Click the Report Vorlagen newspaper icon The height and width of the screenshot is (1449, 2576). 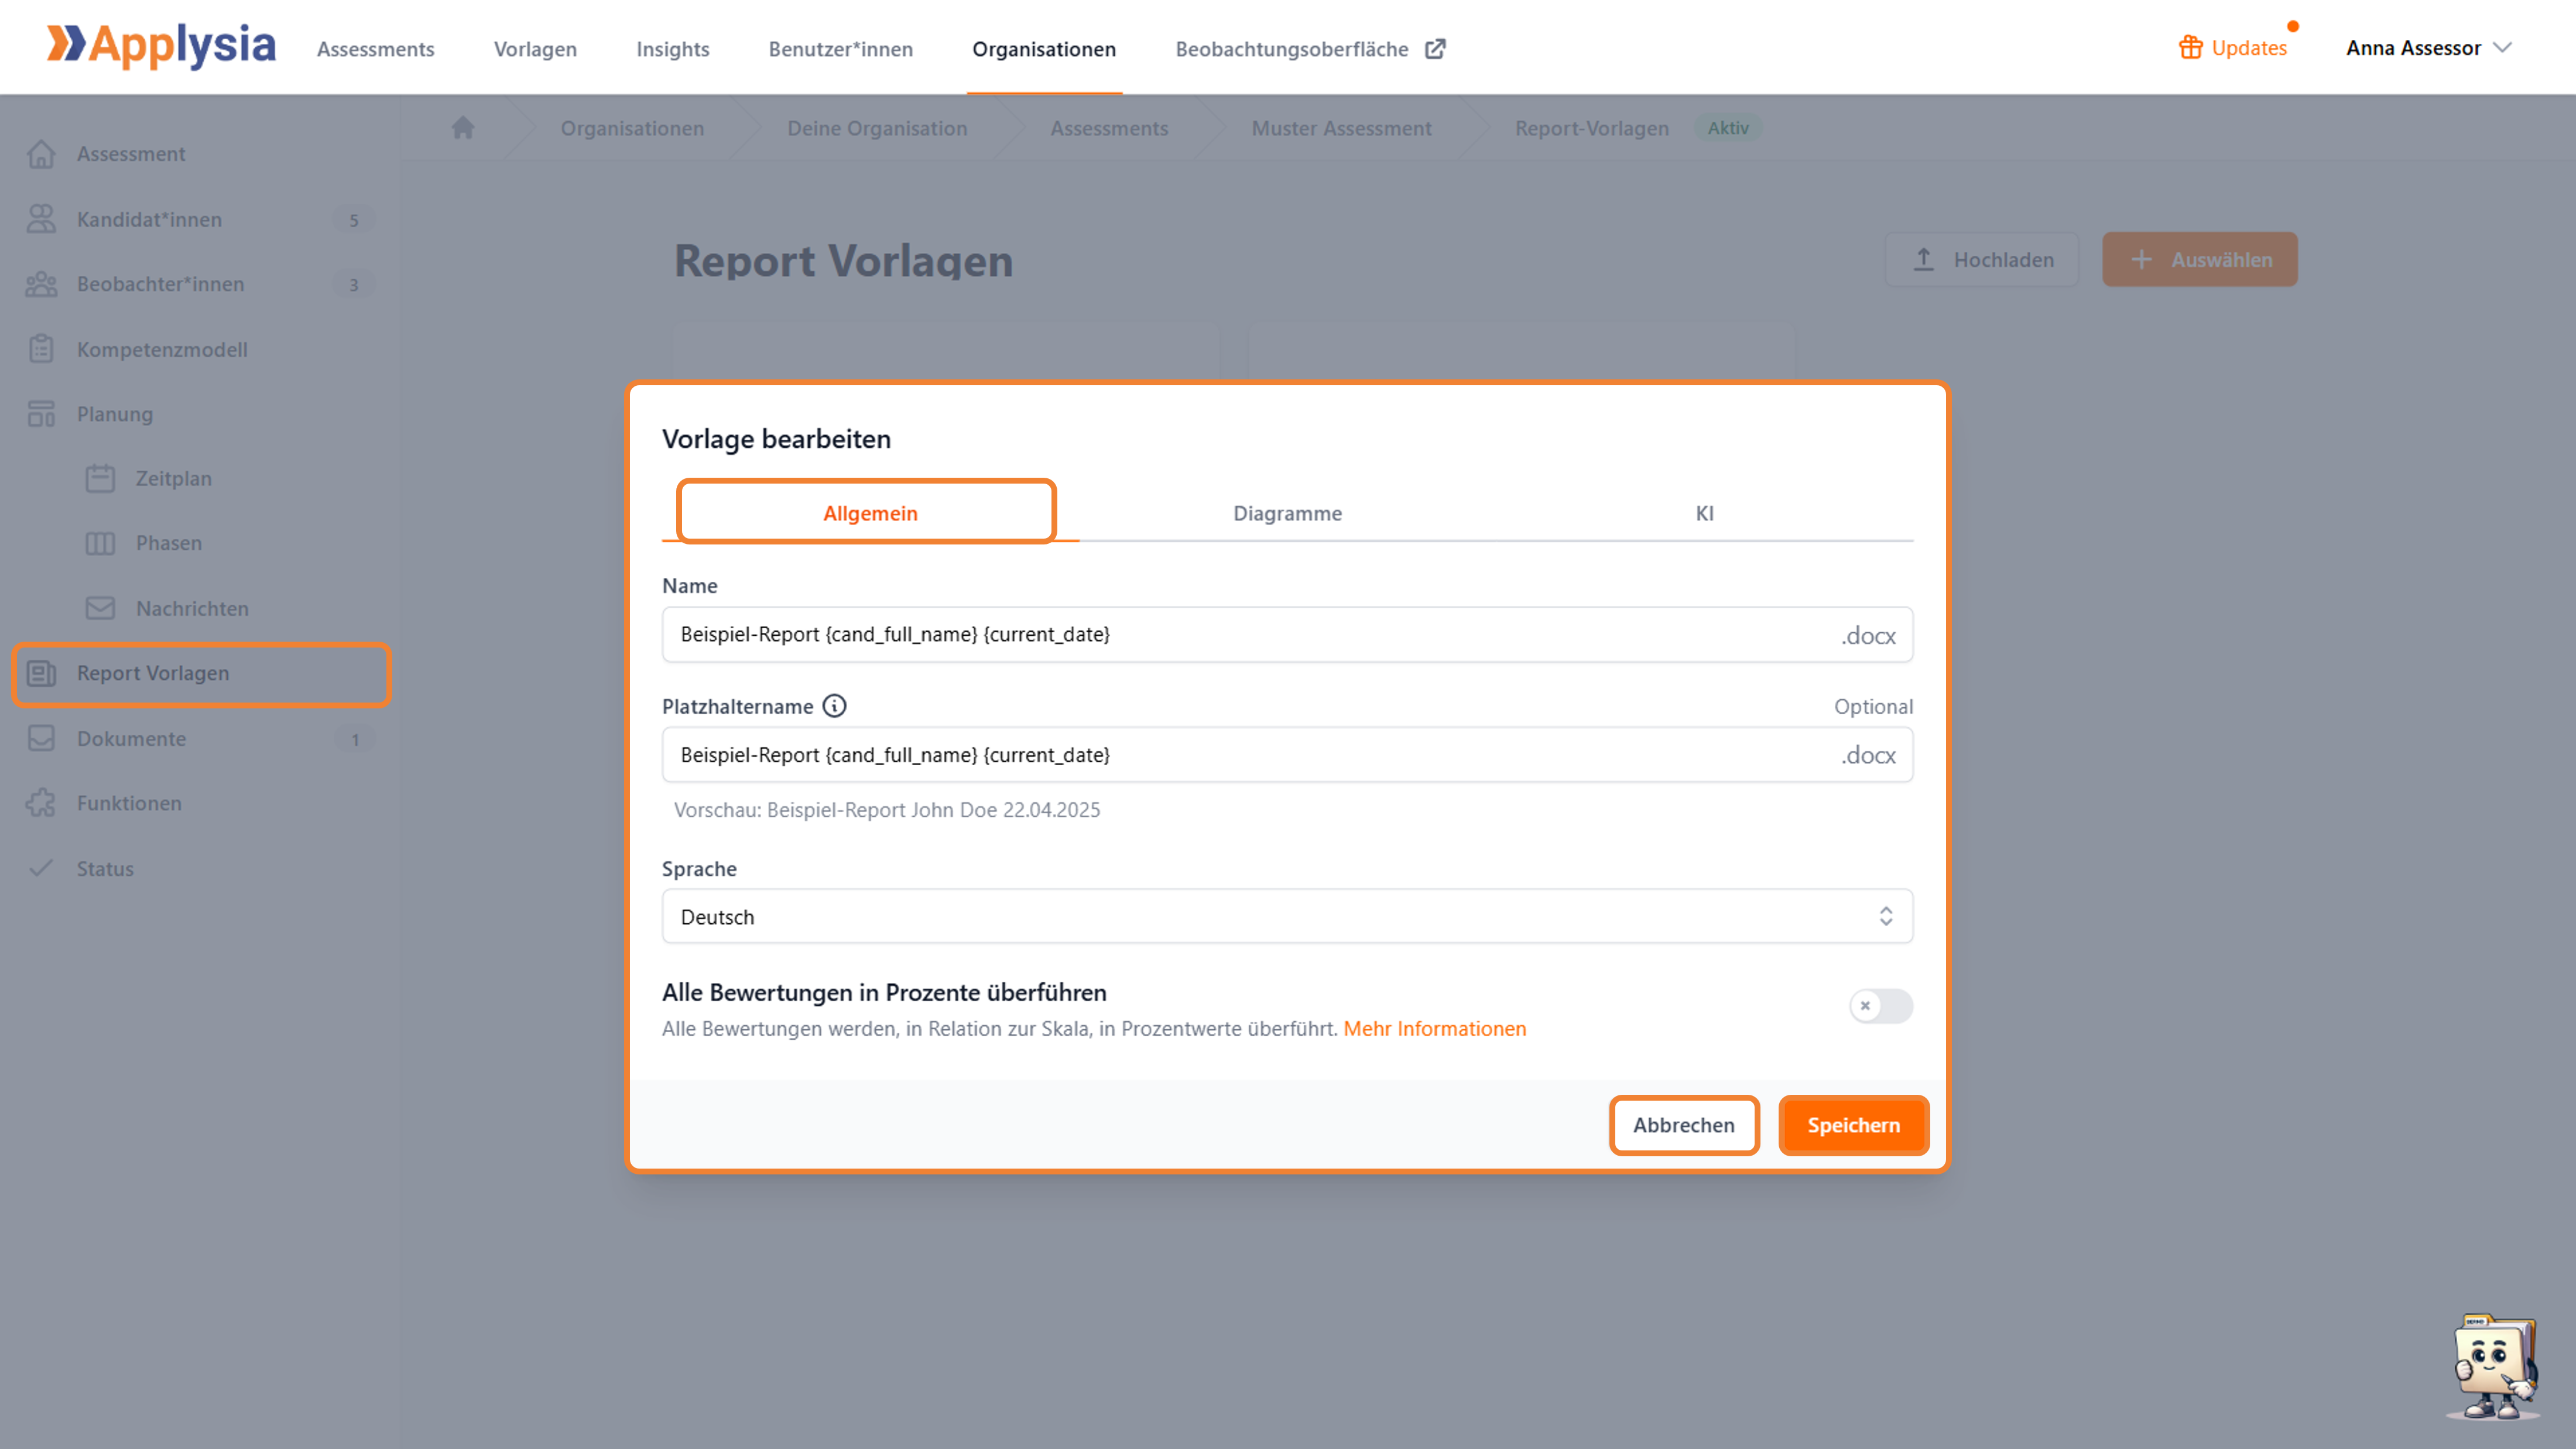pos(41,673)
